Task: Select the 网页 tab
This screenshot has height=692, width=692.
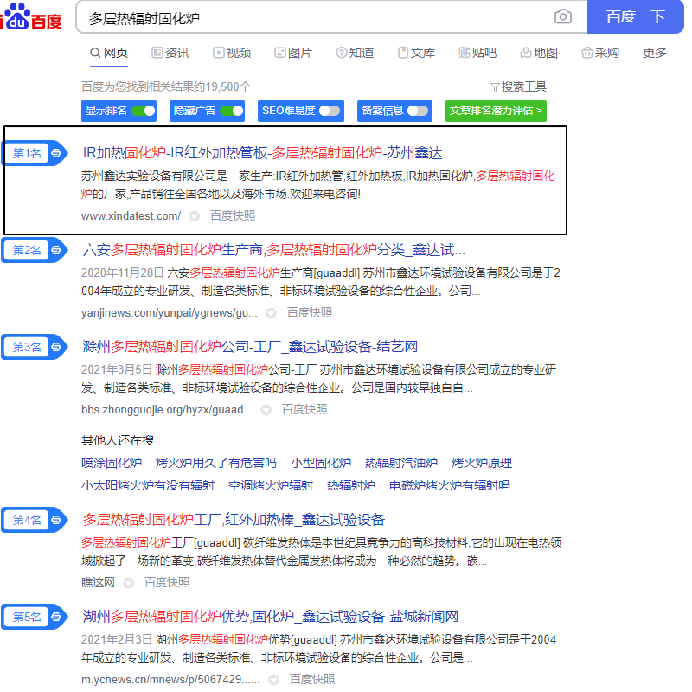Action: coord(109,53)
